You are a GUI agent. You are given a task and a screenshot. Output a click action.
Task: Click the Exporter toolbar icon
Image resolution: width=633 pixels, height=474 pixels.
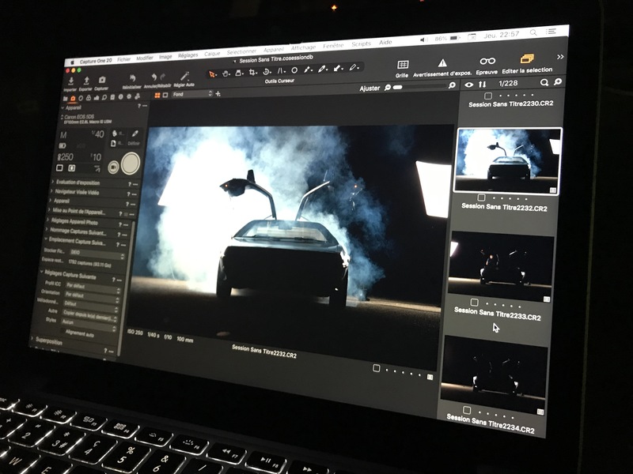pyautogui.click(x=86, y=81)
